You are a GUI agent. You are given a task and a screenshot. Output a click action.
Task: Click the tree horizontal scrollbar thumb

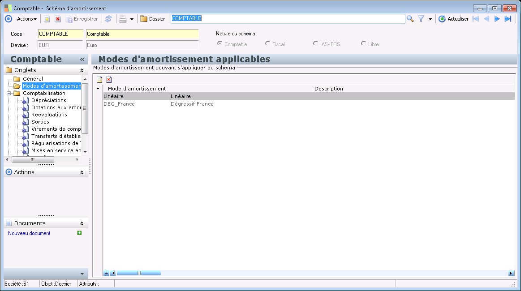(x=33, y=160)
